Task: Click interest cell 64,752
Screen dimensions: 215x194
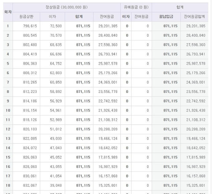Action: [56, 64]
